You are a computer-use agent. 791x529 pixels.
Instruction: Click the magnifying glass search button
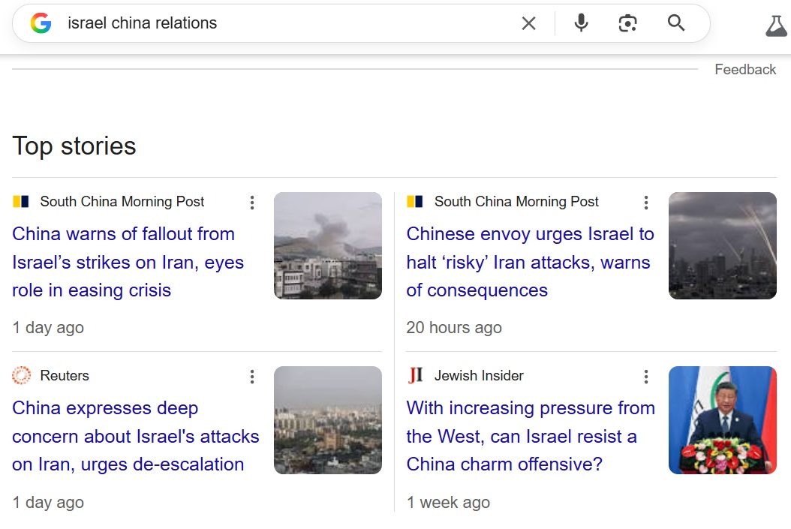pos(676,23)
